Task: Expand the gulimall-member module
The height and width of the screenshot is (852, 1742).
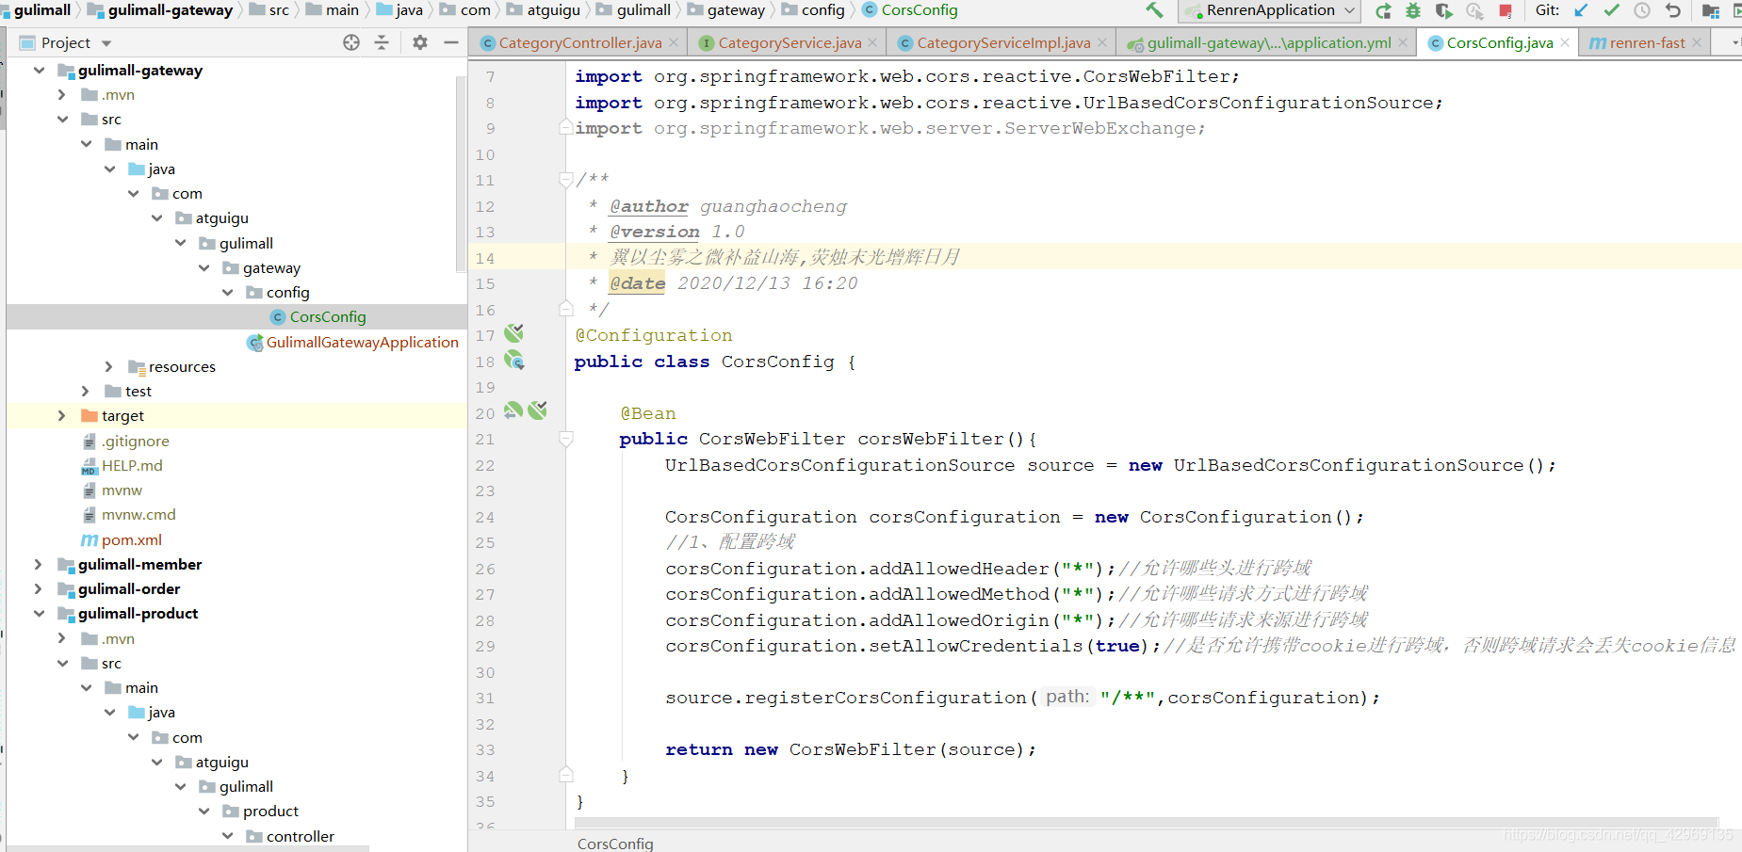Action: [x=39, y=564]
